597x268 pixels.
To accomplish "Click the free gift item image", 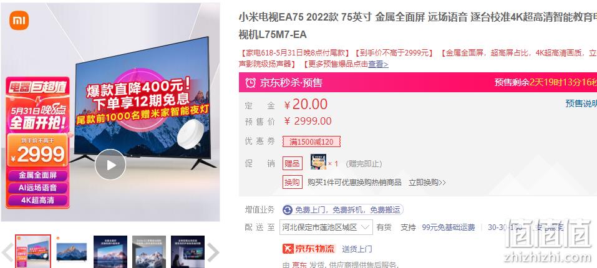I will [318, 162].
